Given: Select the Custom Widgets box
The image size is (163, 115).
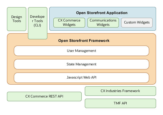Looking at the screenshot, I should pos(137,23).
